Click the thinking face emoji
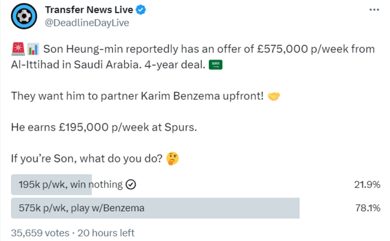 click(173, 159)
